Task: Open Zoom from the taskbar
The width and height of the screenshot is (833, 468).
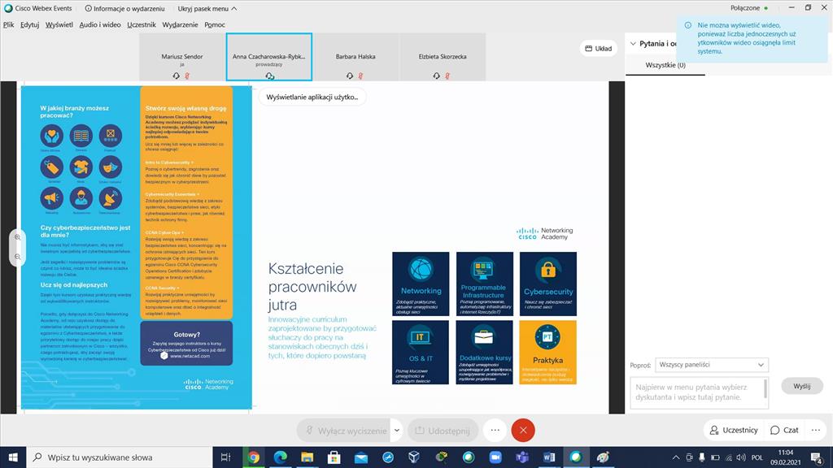Action: (x=495, y=457)
